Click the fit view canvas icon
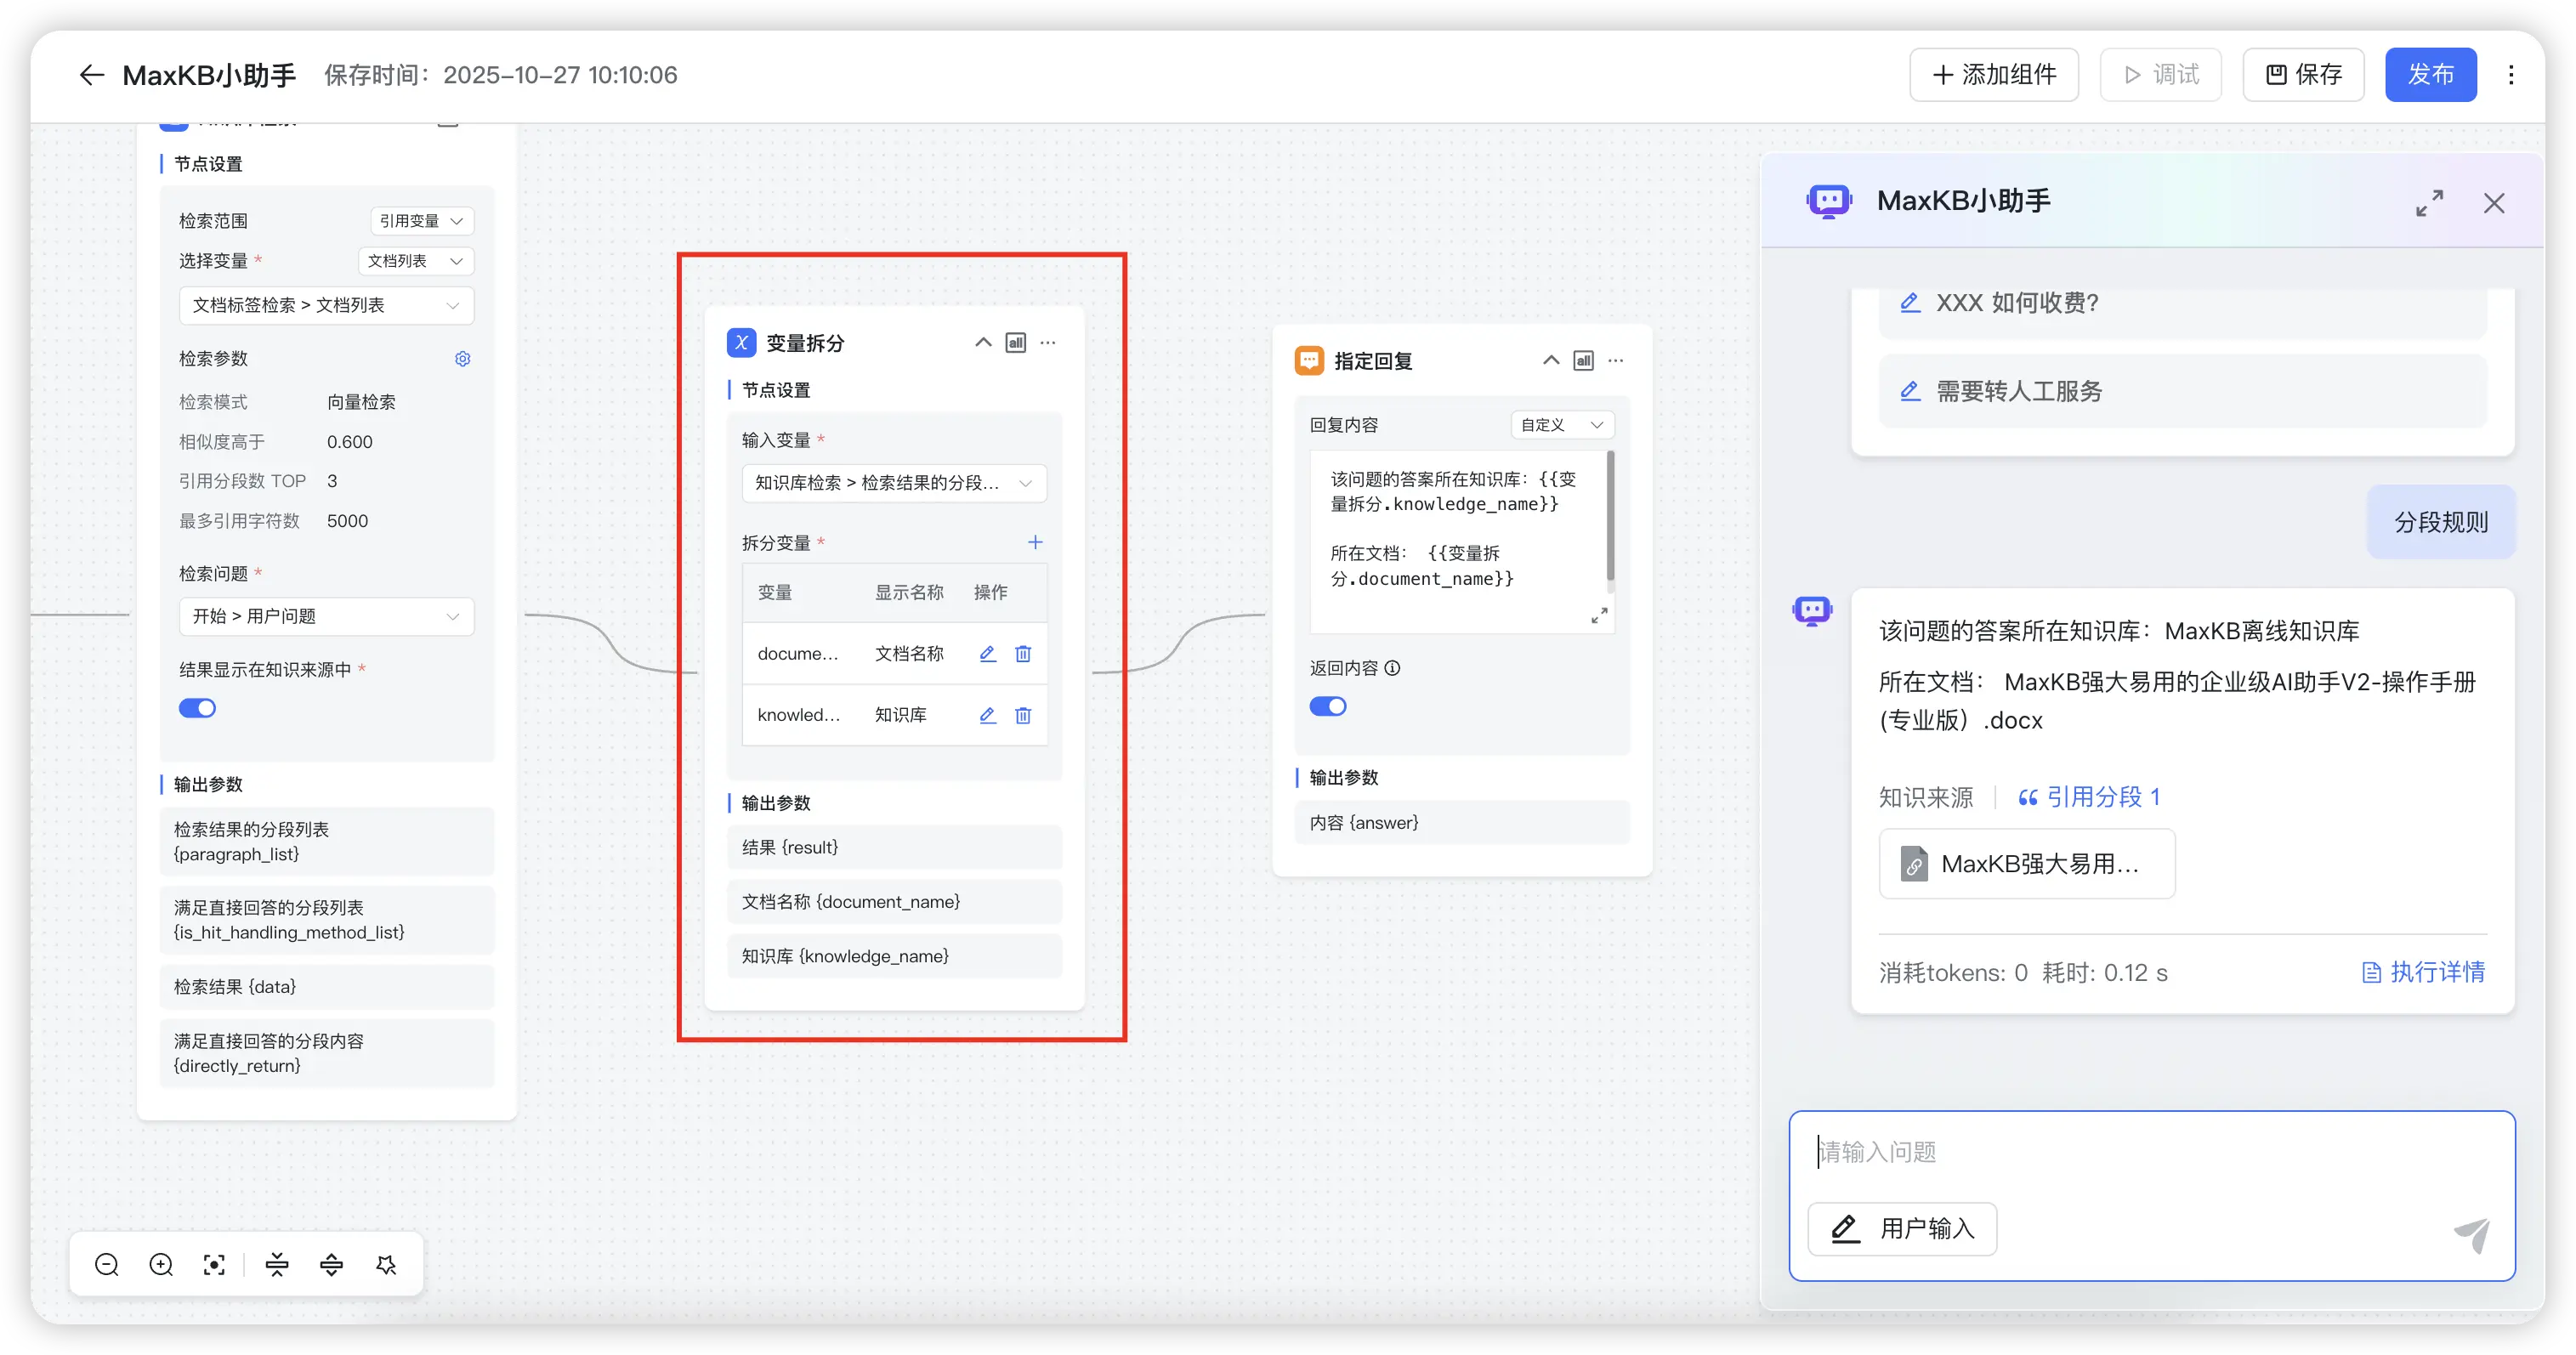 (x=214, y=1265)
